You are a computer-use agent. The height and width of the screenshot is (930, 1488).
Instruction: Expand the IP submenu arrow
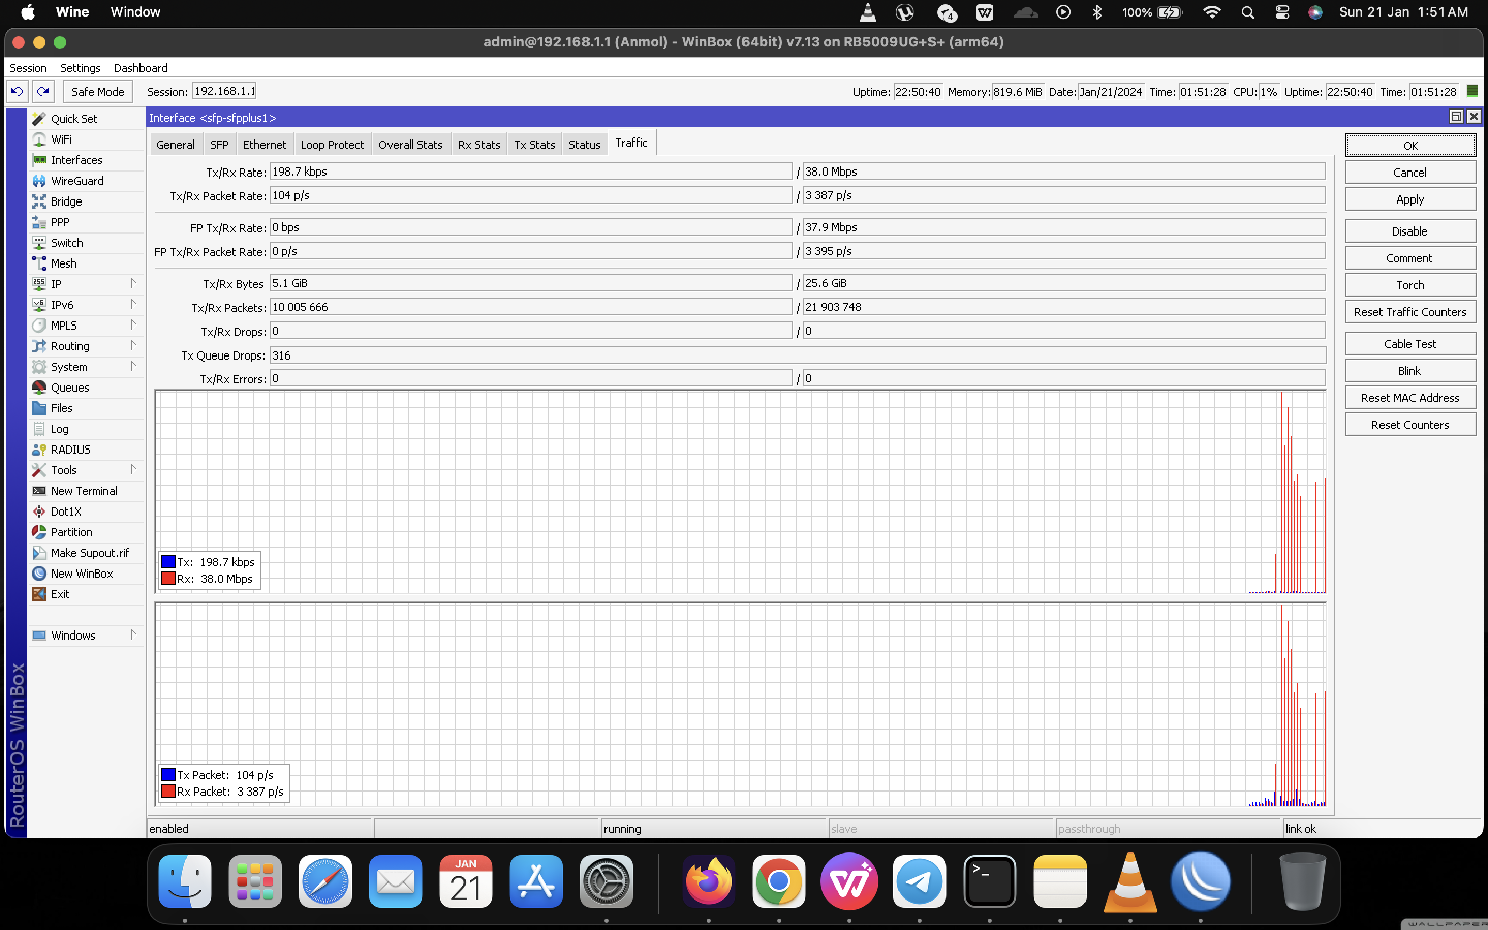(x=133, y=284)
